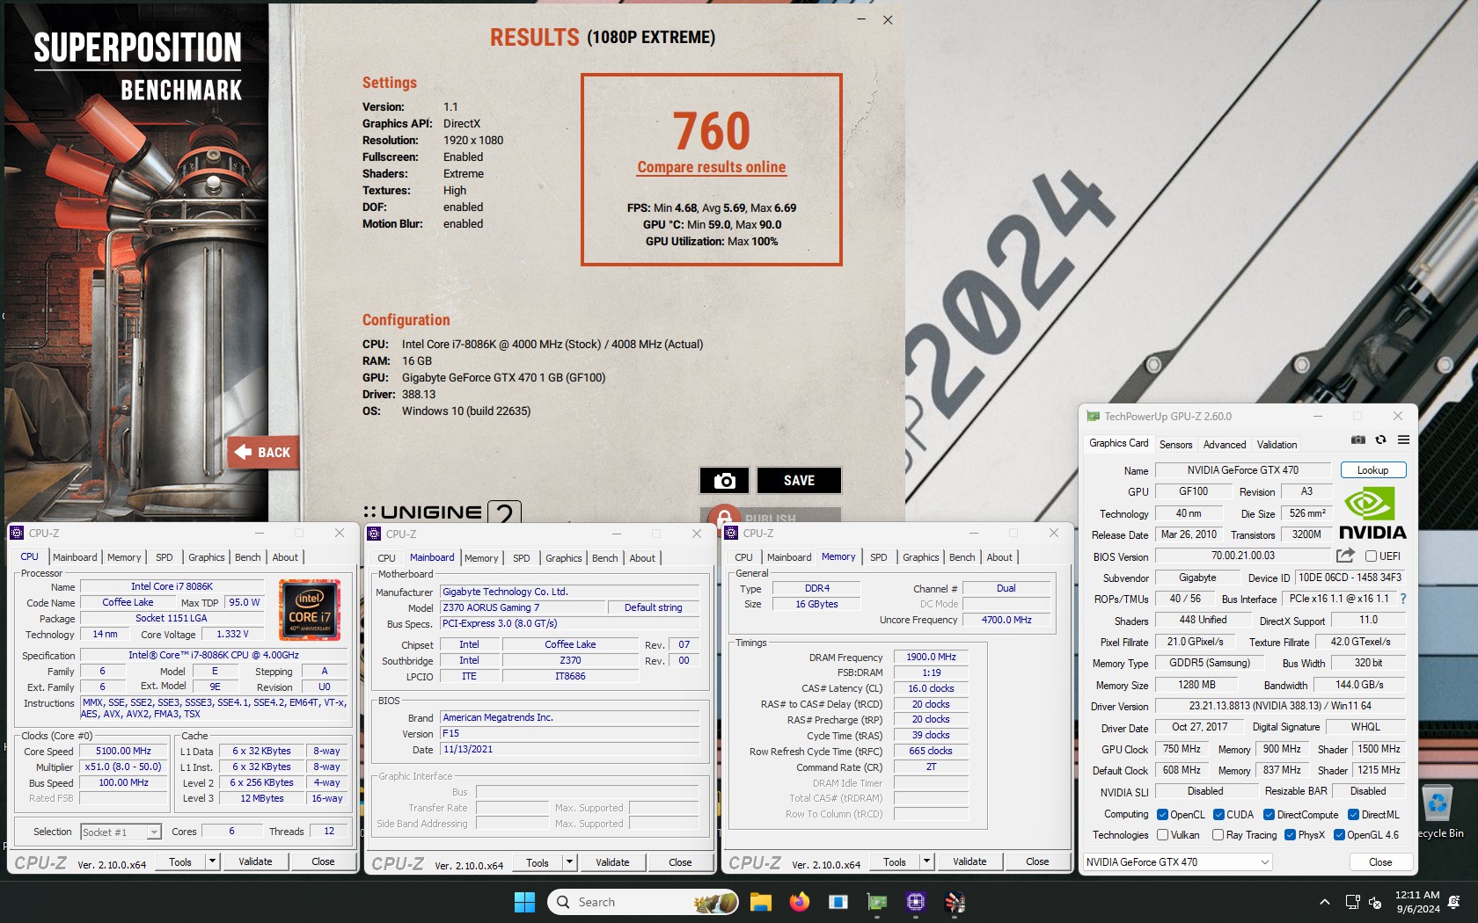Open SPD tab in the Mainboard CPU-Z window

pyautogui.click(x=521, y=558)
